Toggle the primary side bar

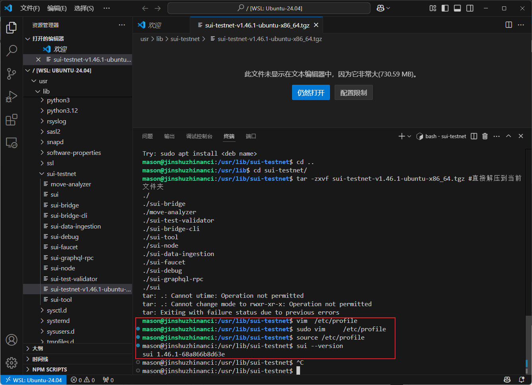[x=445, y=8]
